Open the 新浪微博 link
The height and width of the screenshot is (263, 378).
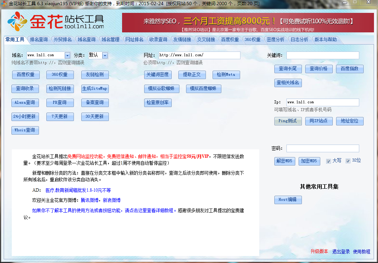pyautogui.click(x=112, y=200)
